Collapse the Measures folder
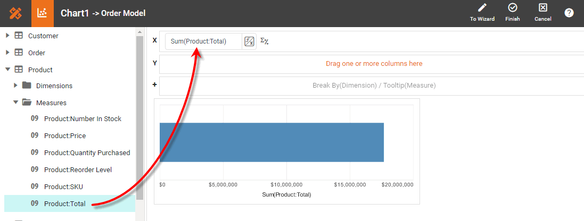Viewport: 584px width, 221px height. pyautogui.click(x=15, y=103)
